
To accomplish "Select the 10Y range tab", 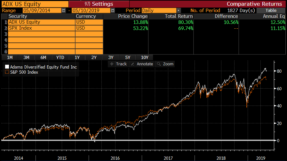I will 145,57.
